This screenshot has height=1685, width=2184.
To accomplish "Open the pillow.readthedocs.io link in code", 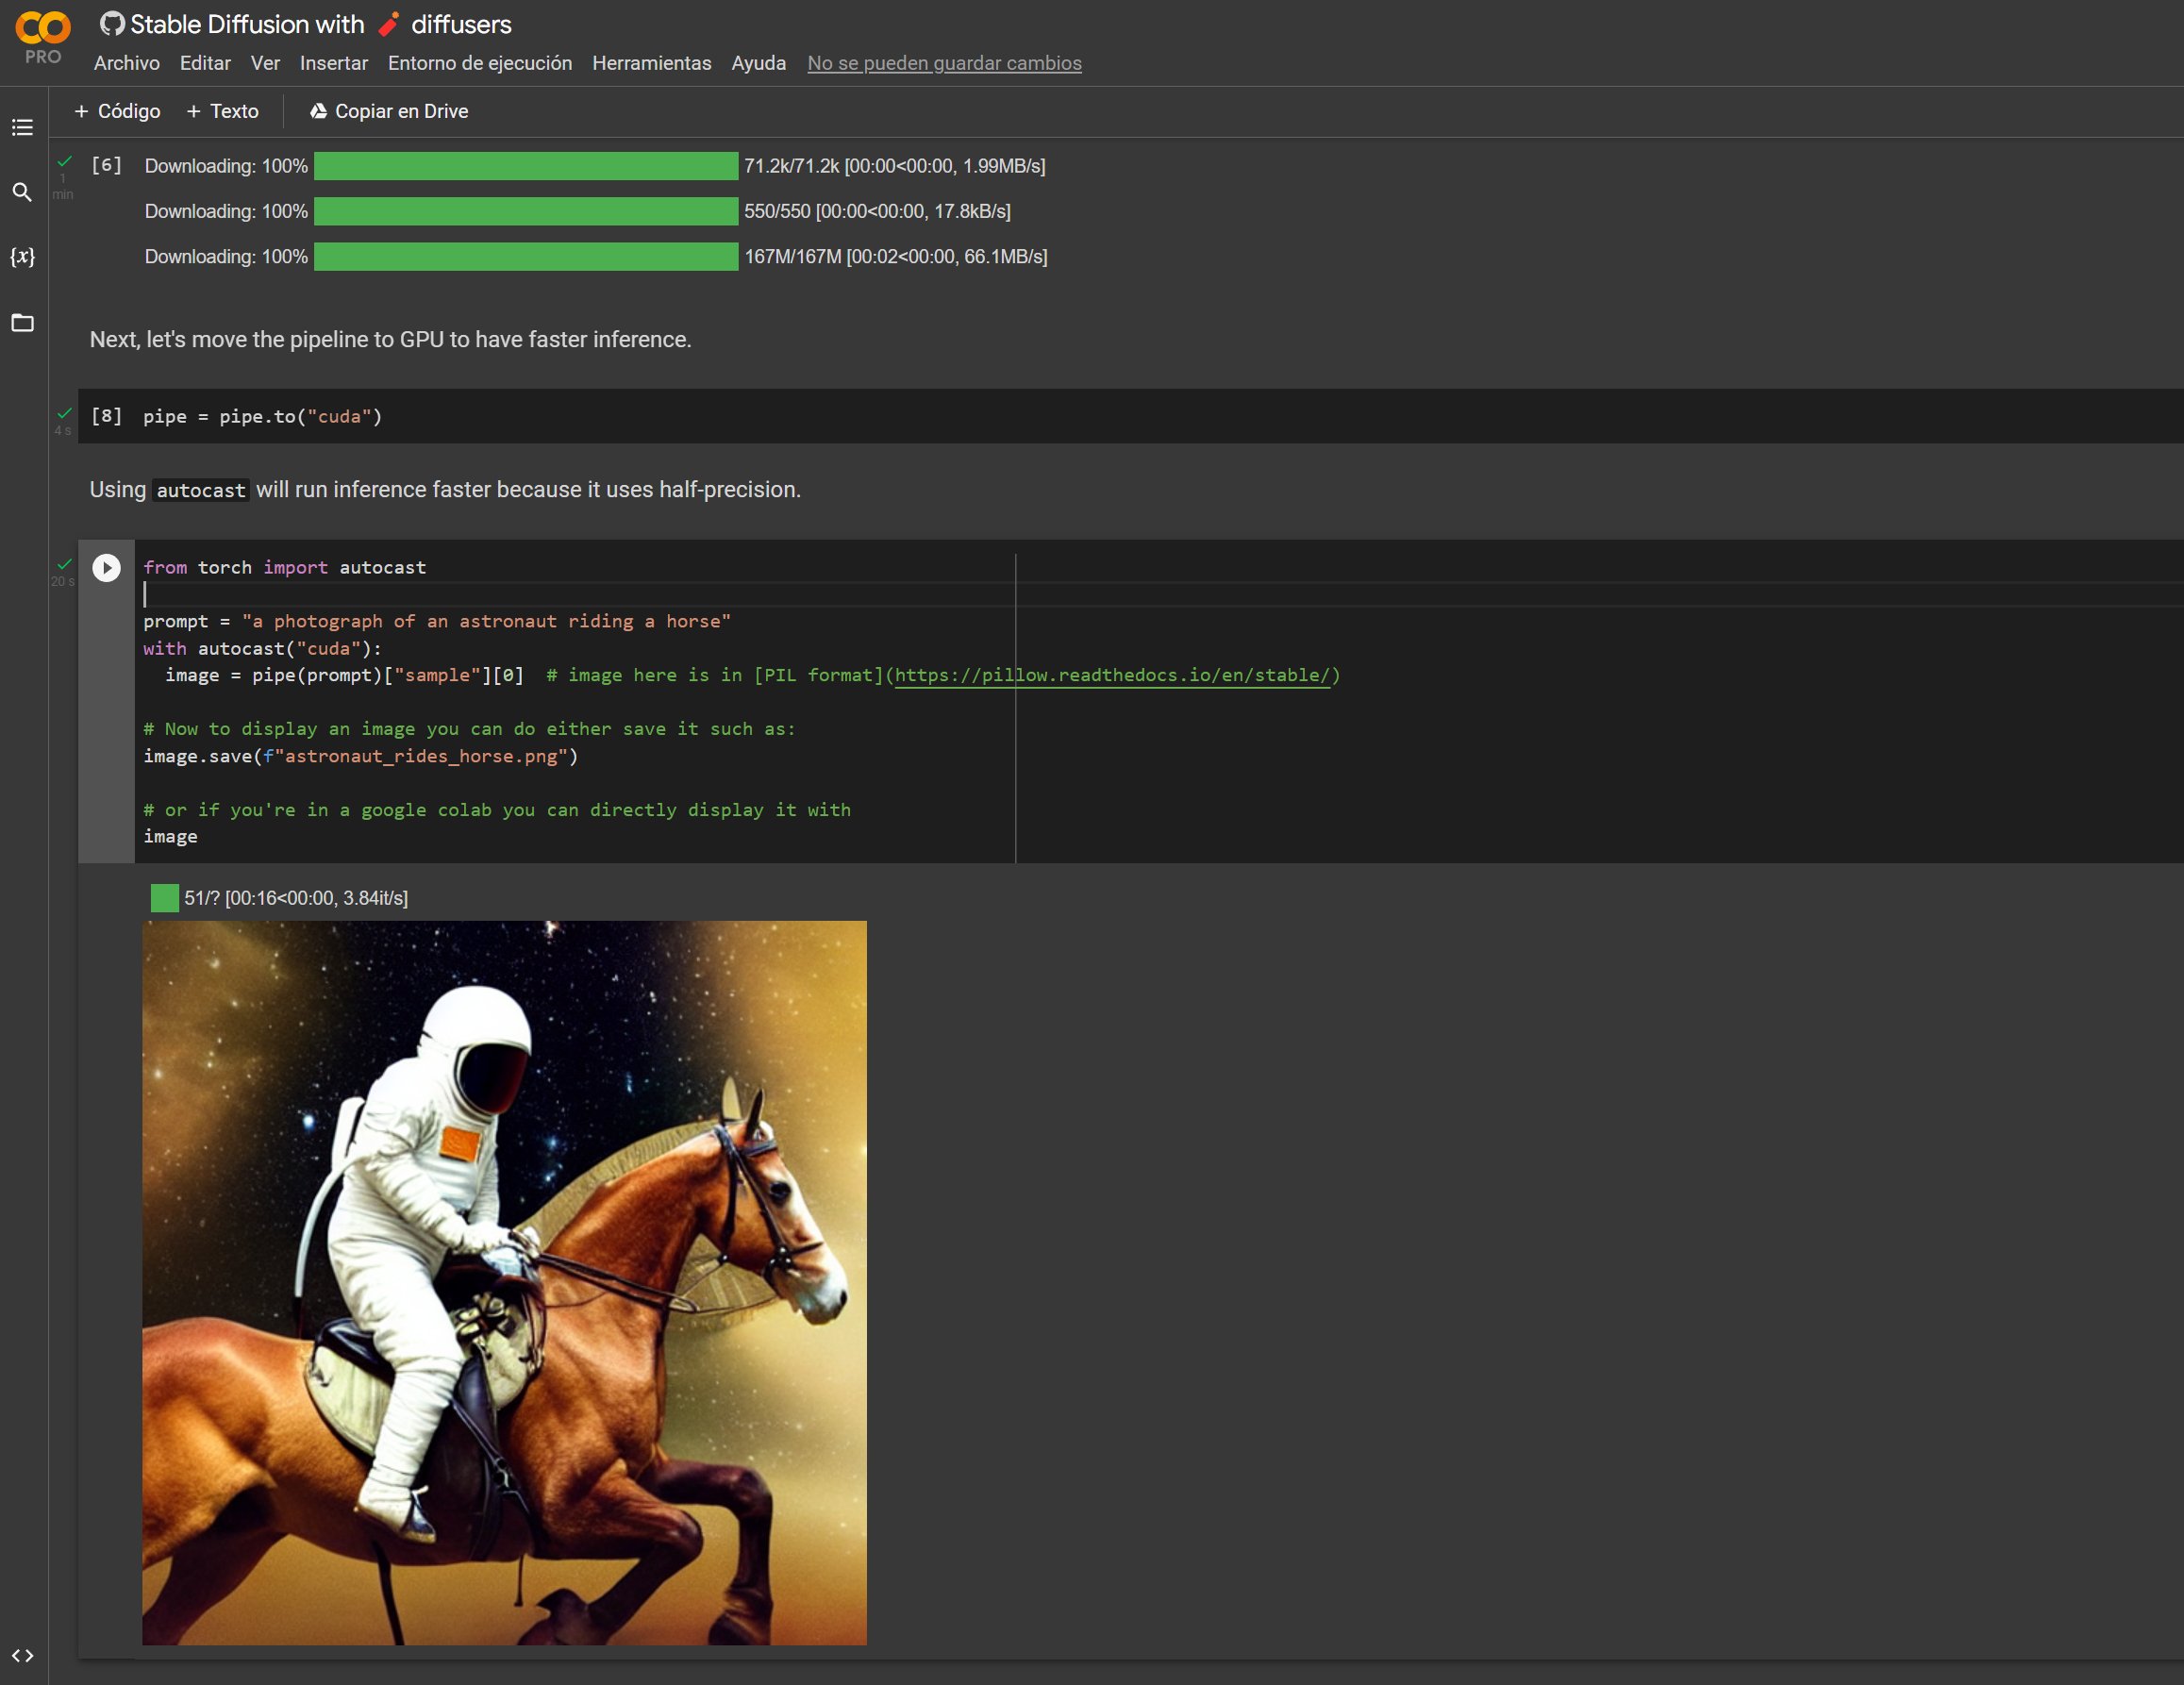I will tap(1111, 675).
